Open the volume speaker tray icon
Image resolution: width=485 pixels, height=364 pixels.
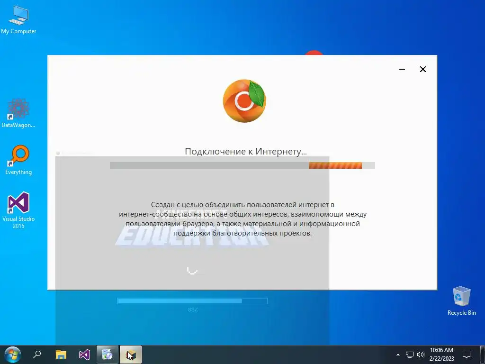click(x=421, y=355)
